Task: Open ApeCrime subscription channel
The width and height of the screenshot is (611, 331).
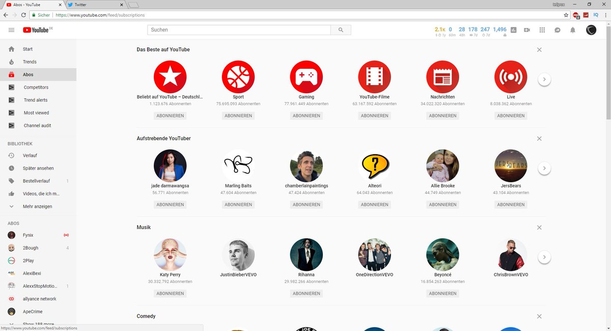Action: click(38, 312)
